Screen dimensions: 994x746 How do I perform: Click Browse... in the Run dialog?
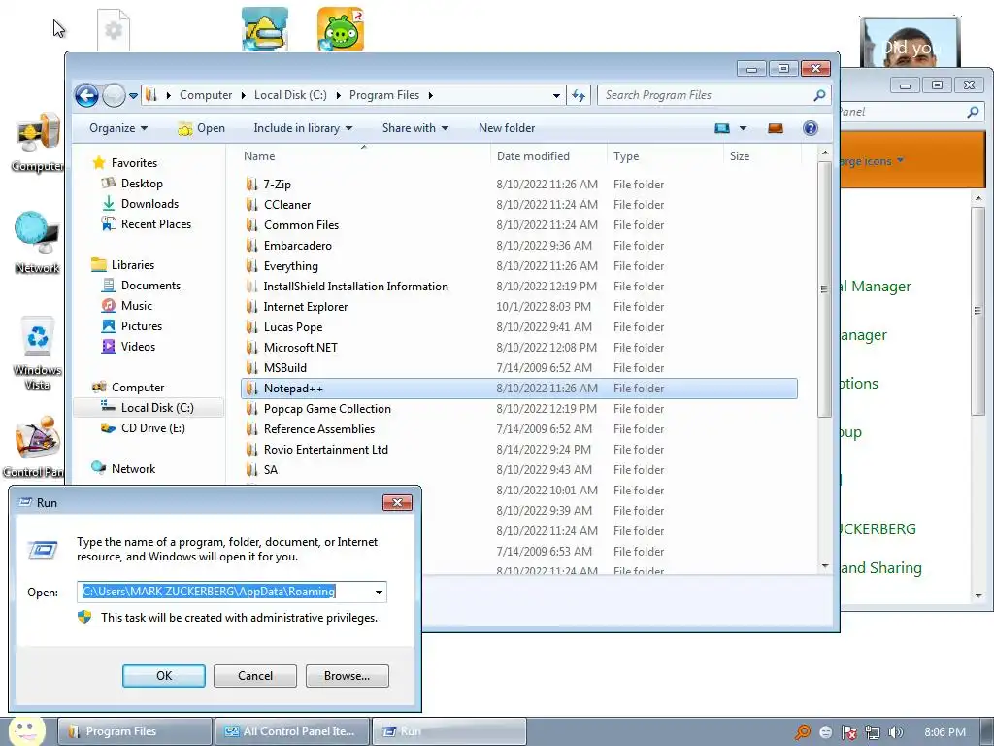[347, 676]
